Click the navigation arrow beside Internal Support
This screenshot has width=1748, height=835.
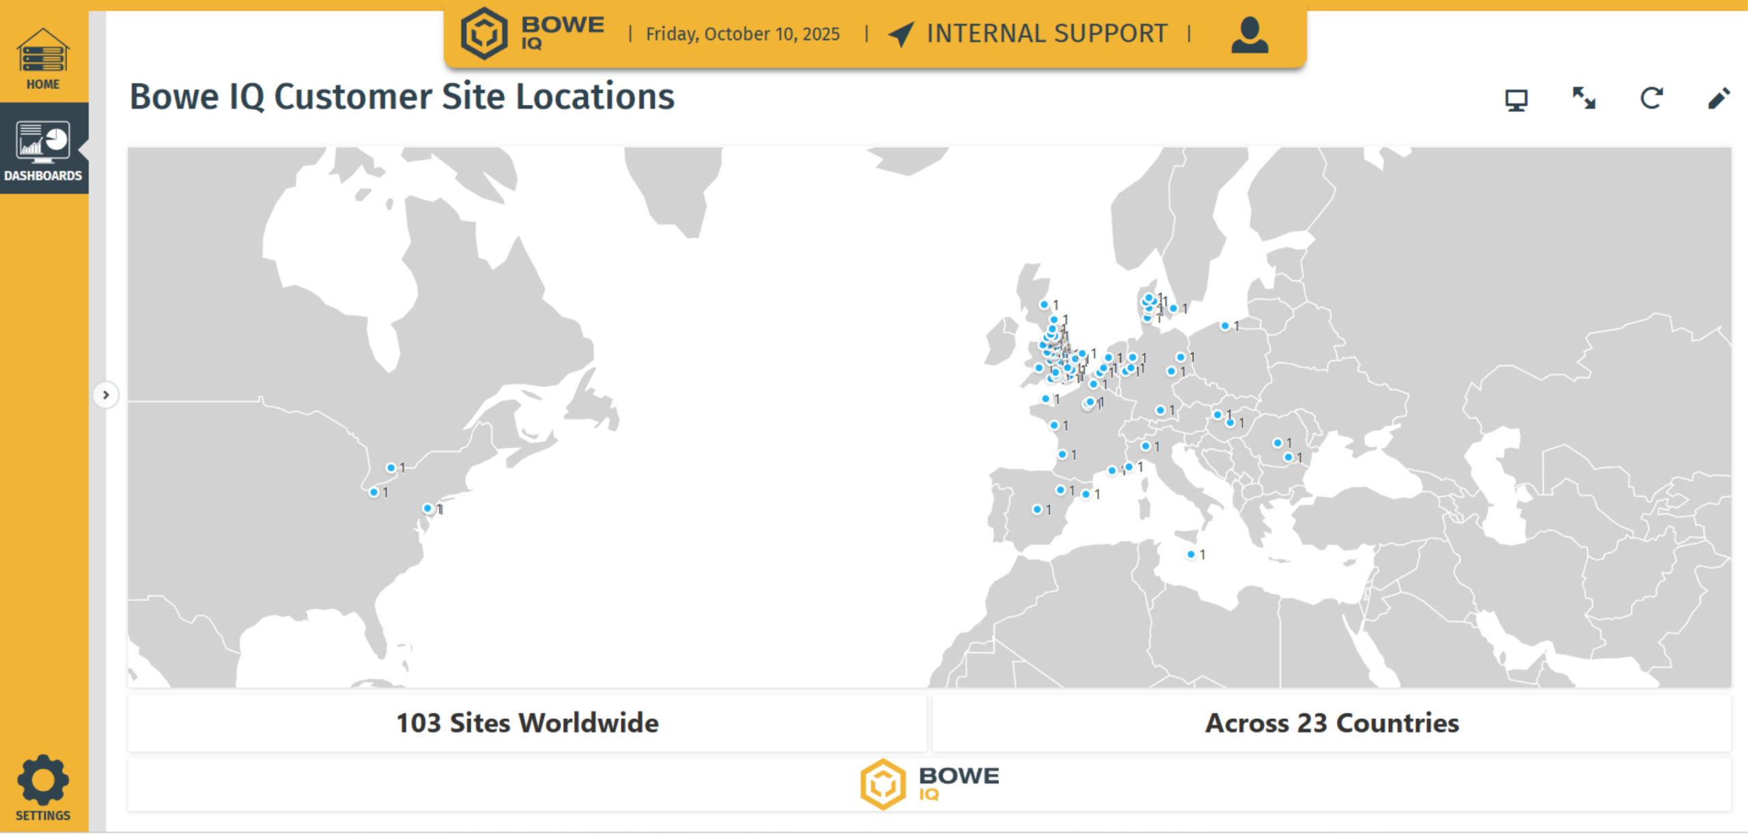click(x=901, y=33)
